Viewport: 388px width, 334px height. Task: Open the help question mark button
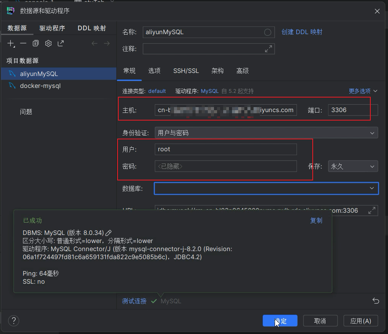13,321
